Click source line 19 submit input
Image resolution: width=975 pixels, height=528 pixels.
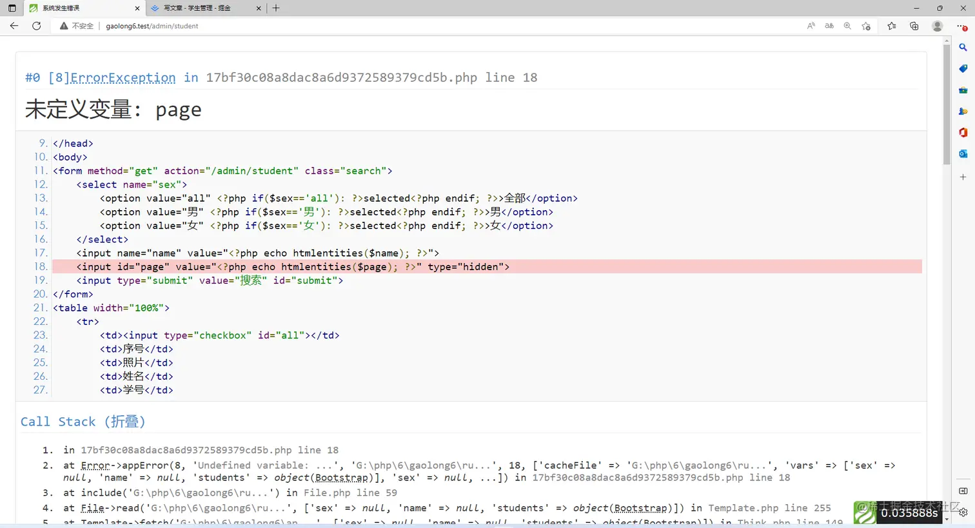coord(210,280)
